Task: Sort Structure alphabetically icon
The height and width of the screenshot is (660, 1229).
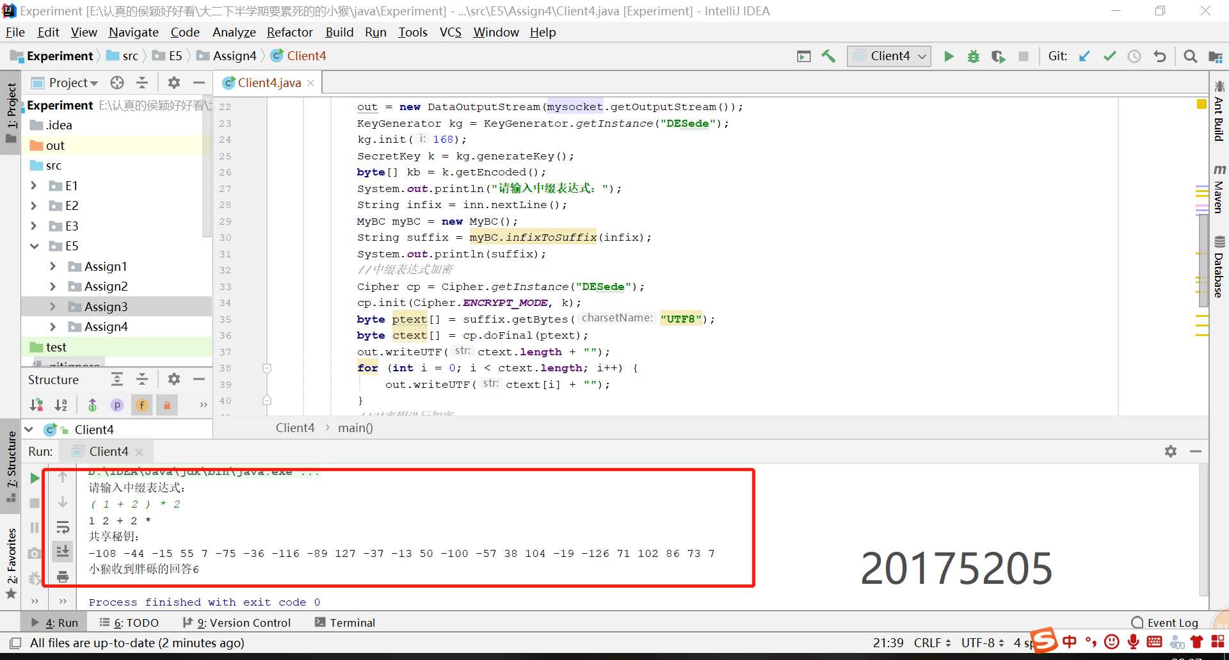Action: pos(61,405)
